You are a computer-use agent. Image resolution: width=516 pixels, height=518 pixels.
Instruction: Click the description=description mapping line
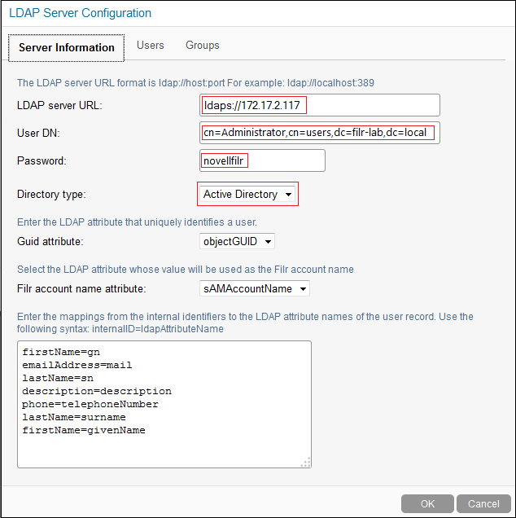97,392
